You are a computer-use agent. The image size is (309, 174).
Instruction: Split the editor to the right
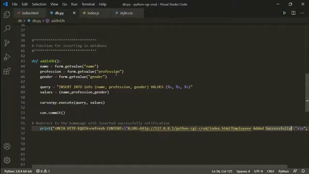pos(294,13)
